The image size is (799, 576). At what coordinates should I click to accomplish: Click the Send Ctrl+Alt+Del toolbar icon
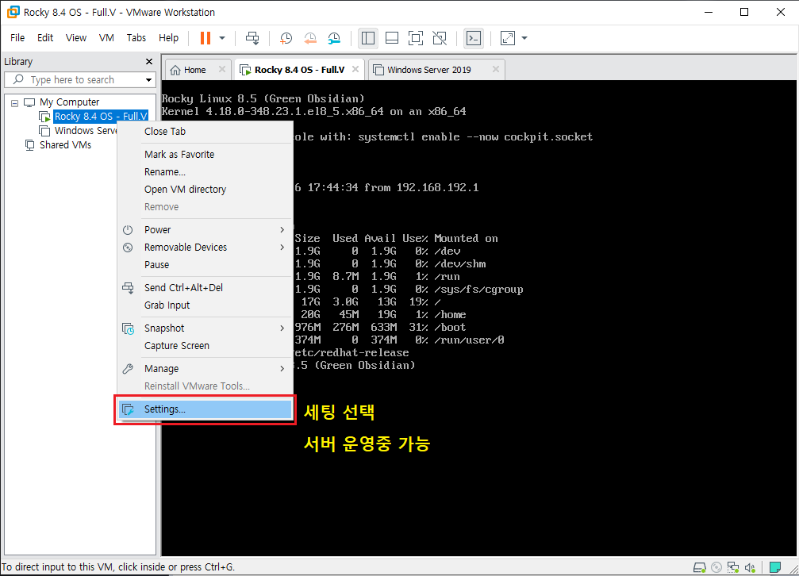click(x=252, y=38)
